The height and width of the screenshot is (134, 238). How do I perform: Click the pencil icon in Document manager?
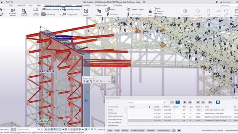[x=172, y=102]
